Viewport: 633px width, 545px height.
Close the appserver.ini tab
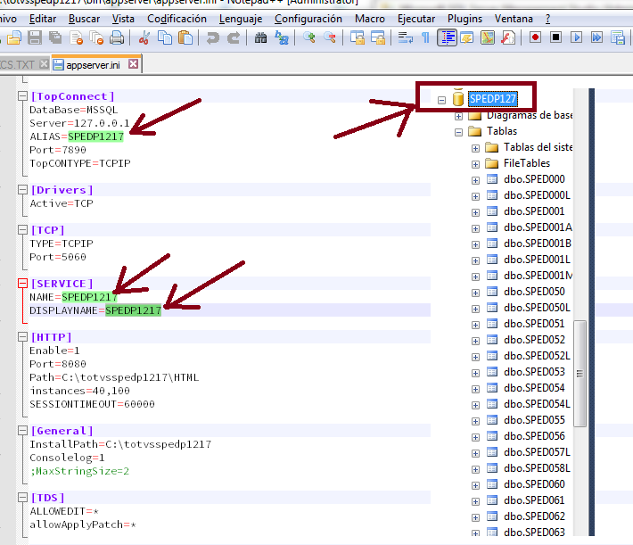pyautogui.click(x=133, y=64)
